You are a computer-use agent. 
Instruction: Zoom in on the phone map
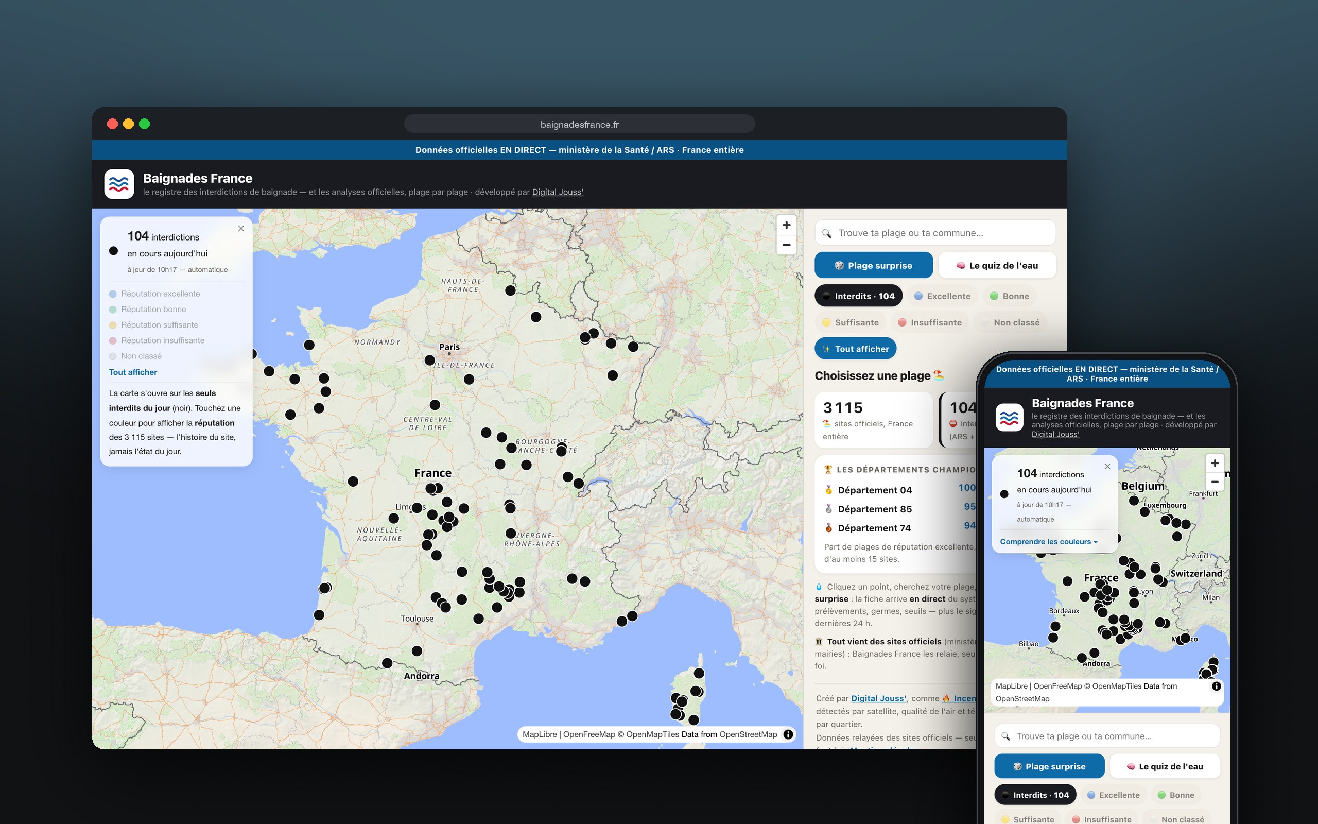tap(1215, 463)
